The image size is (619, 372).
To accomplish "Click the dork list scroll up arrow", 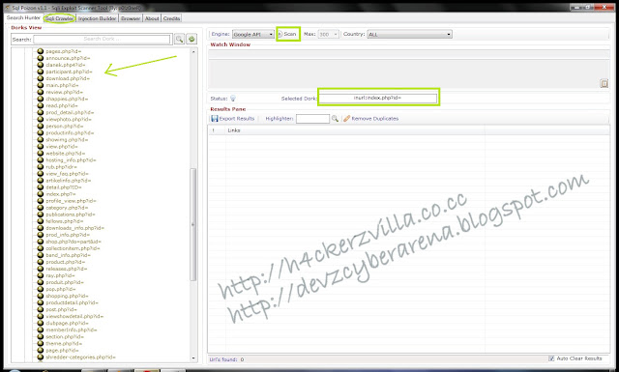I will 193,51.
